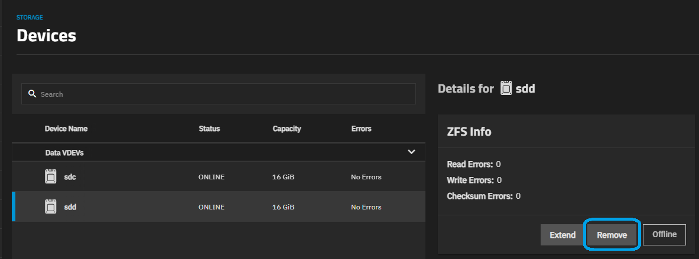Click the Status column header
This screenshot has height=259, width=699.
tap(209, 129)
